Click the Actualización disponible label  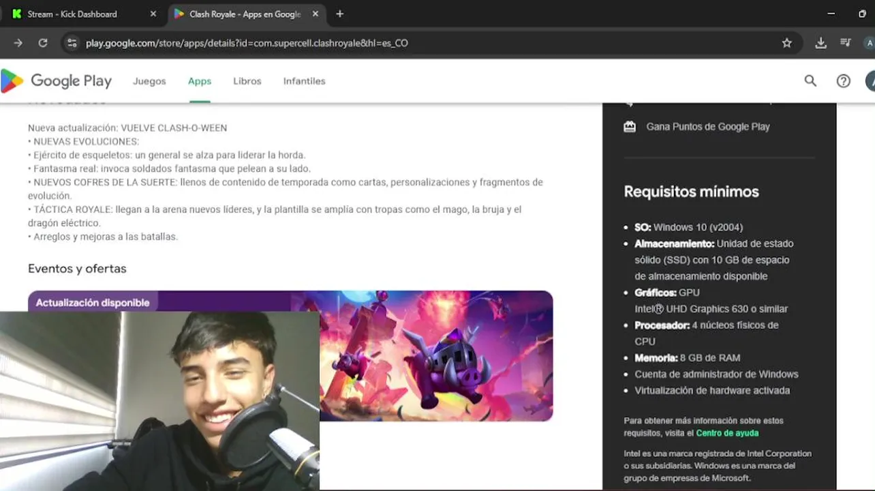pos(93,302)
